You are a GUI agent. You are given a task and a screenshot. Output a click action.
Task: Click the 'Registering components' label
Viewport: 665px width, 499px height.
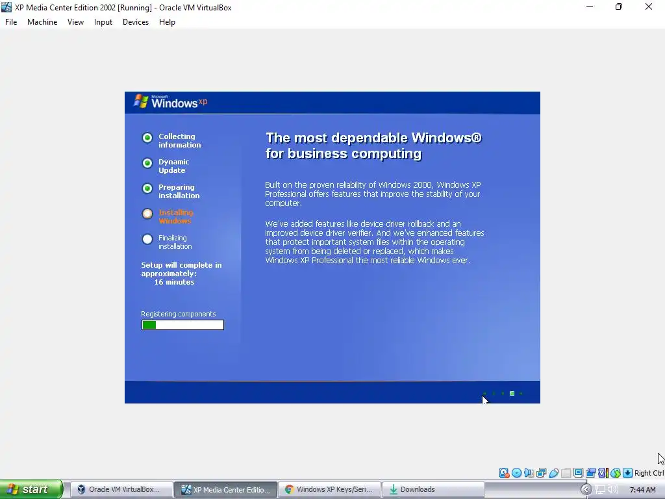pos(179,314)
